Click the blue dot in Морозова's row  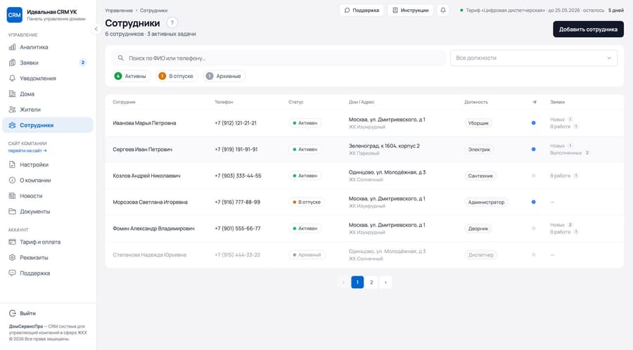click(x=534, y=202)
